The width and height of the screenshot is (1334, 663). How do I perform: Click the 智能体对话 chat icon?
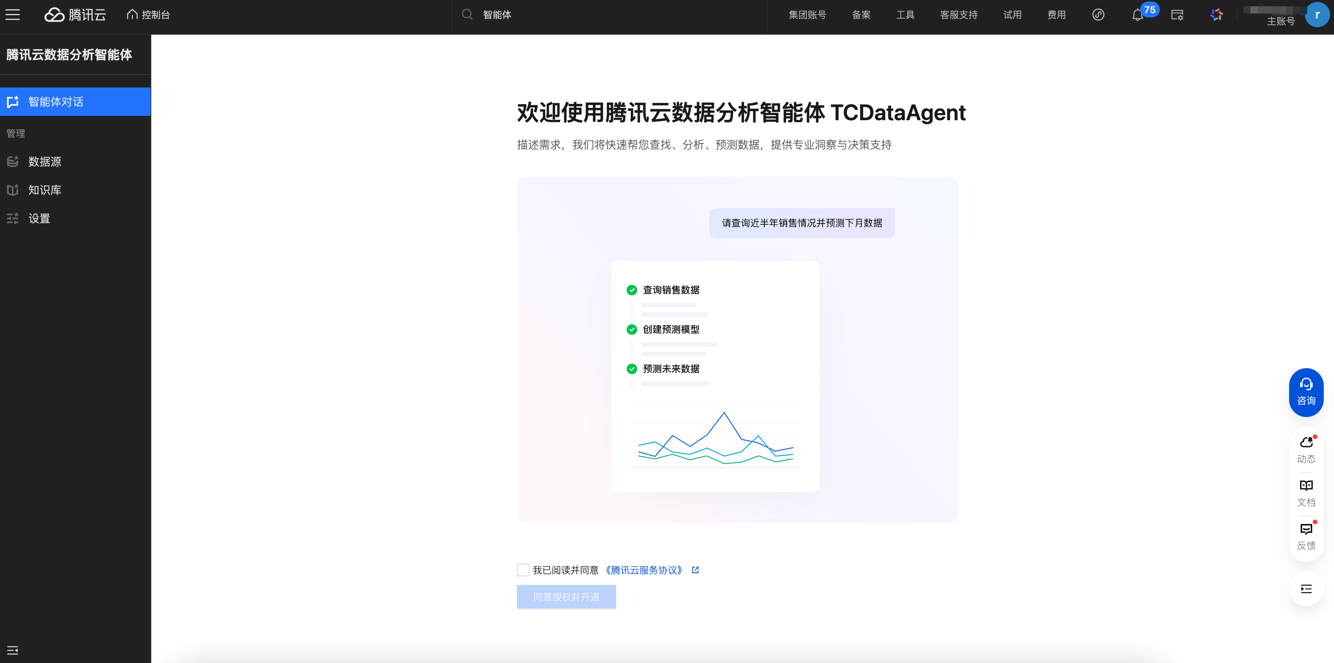(x=13, y=102)
